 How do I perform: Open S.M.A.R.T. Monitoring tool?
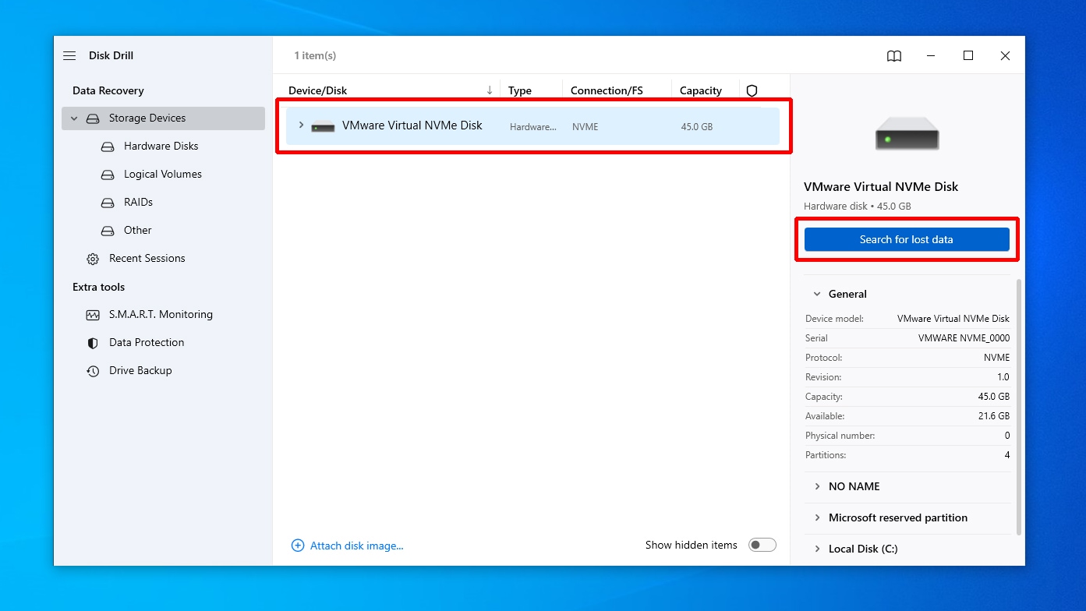pos(161,315)
